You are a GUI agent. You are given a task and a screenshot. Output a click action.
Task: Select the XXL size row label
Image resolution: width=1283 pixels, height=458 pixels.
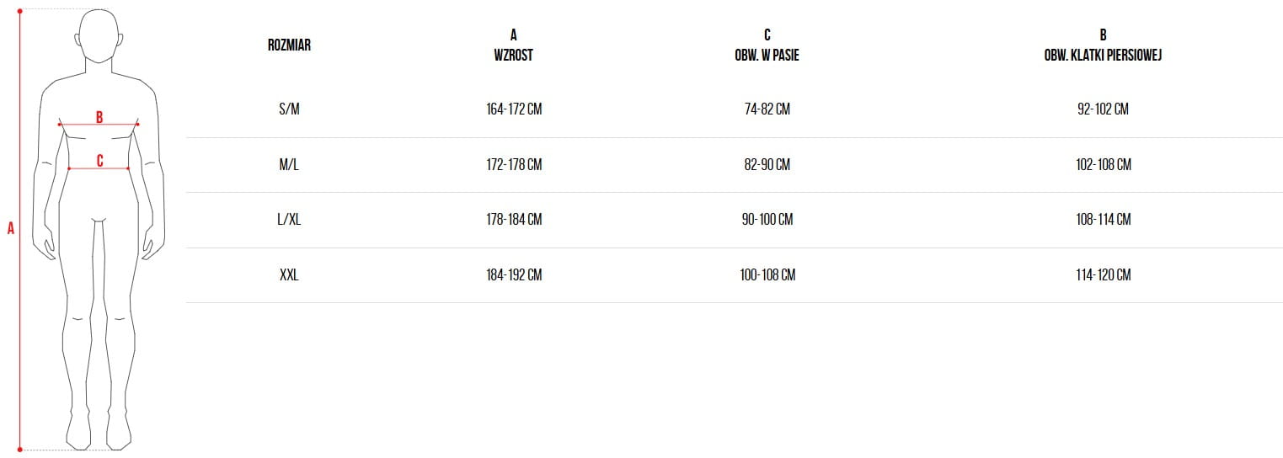coord(289,275)
